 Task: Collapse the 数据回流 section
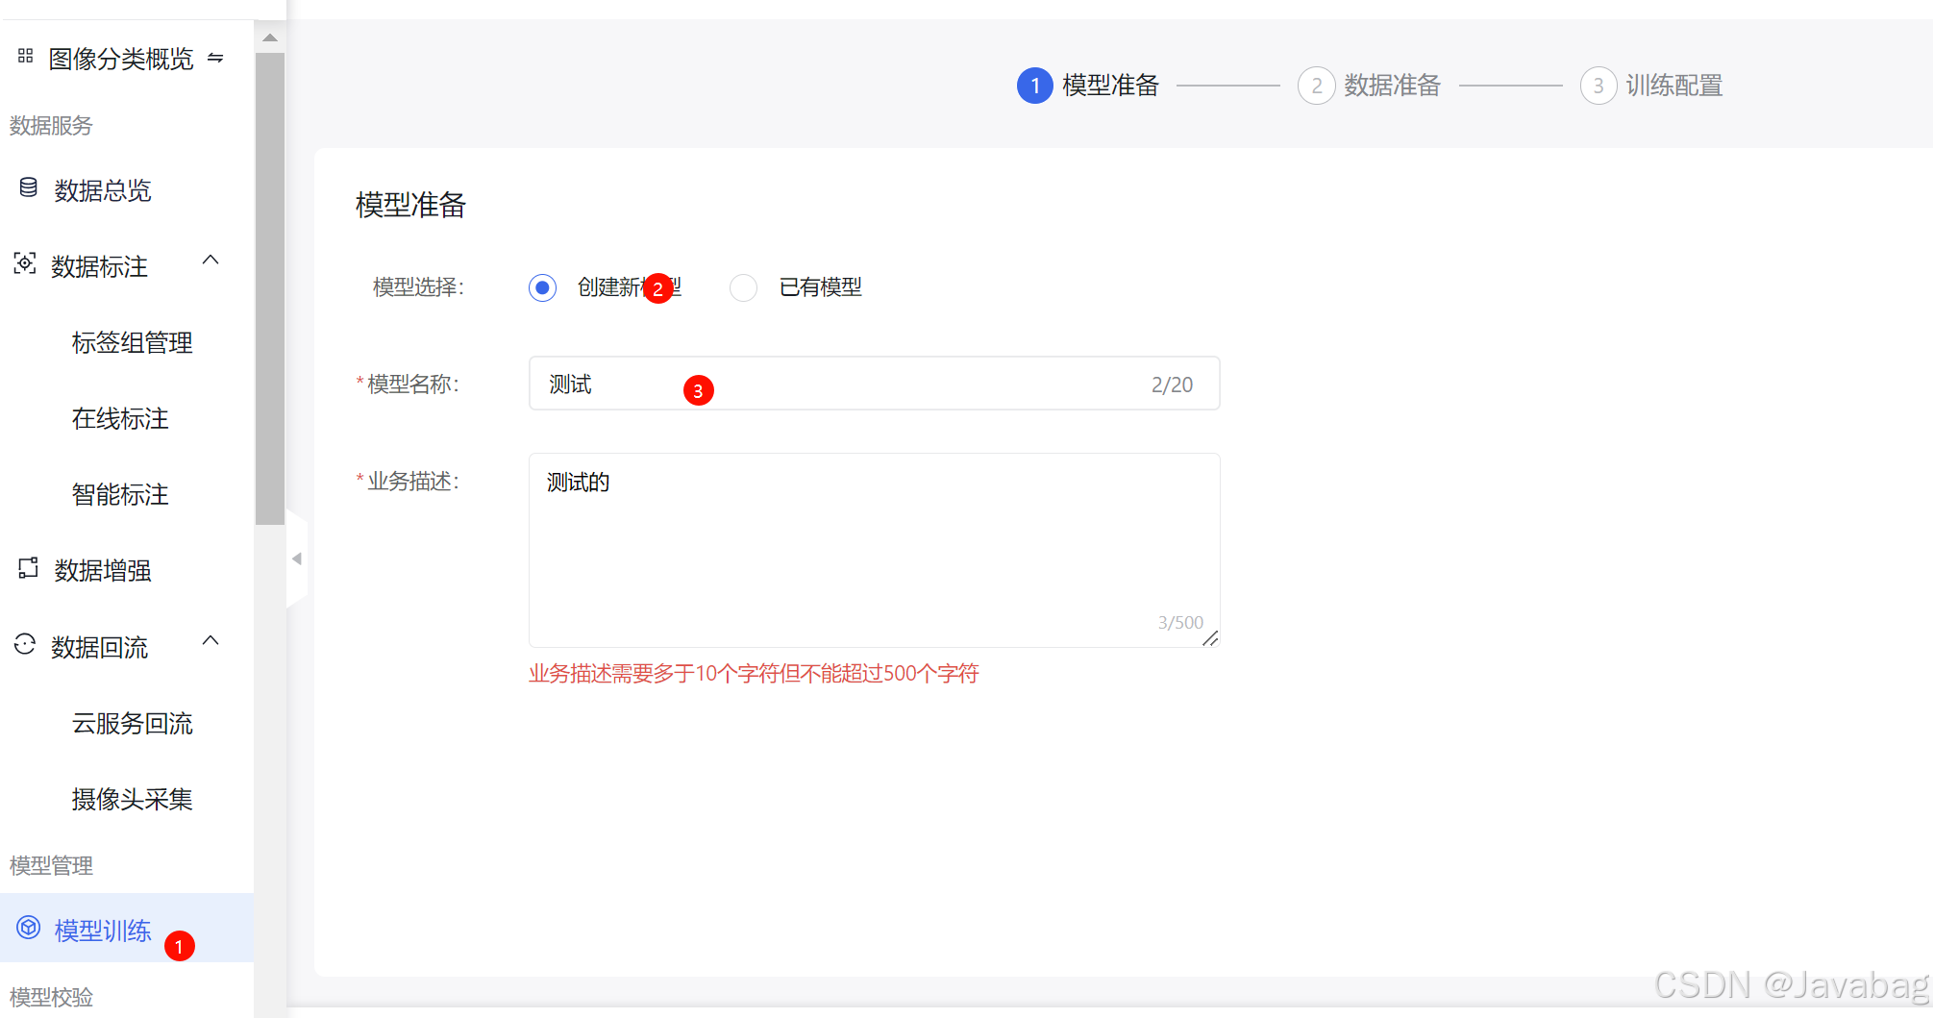click(211, 641)
